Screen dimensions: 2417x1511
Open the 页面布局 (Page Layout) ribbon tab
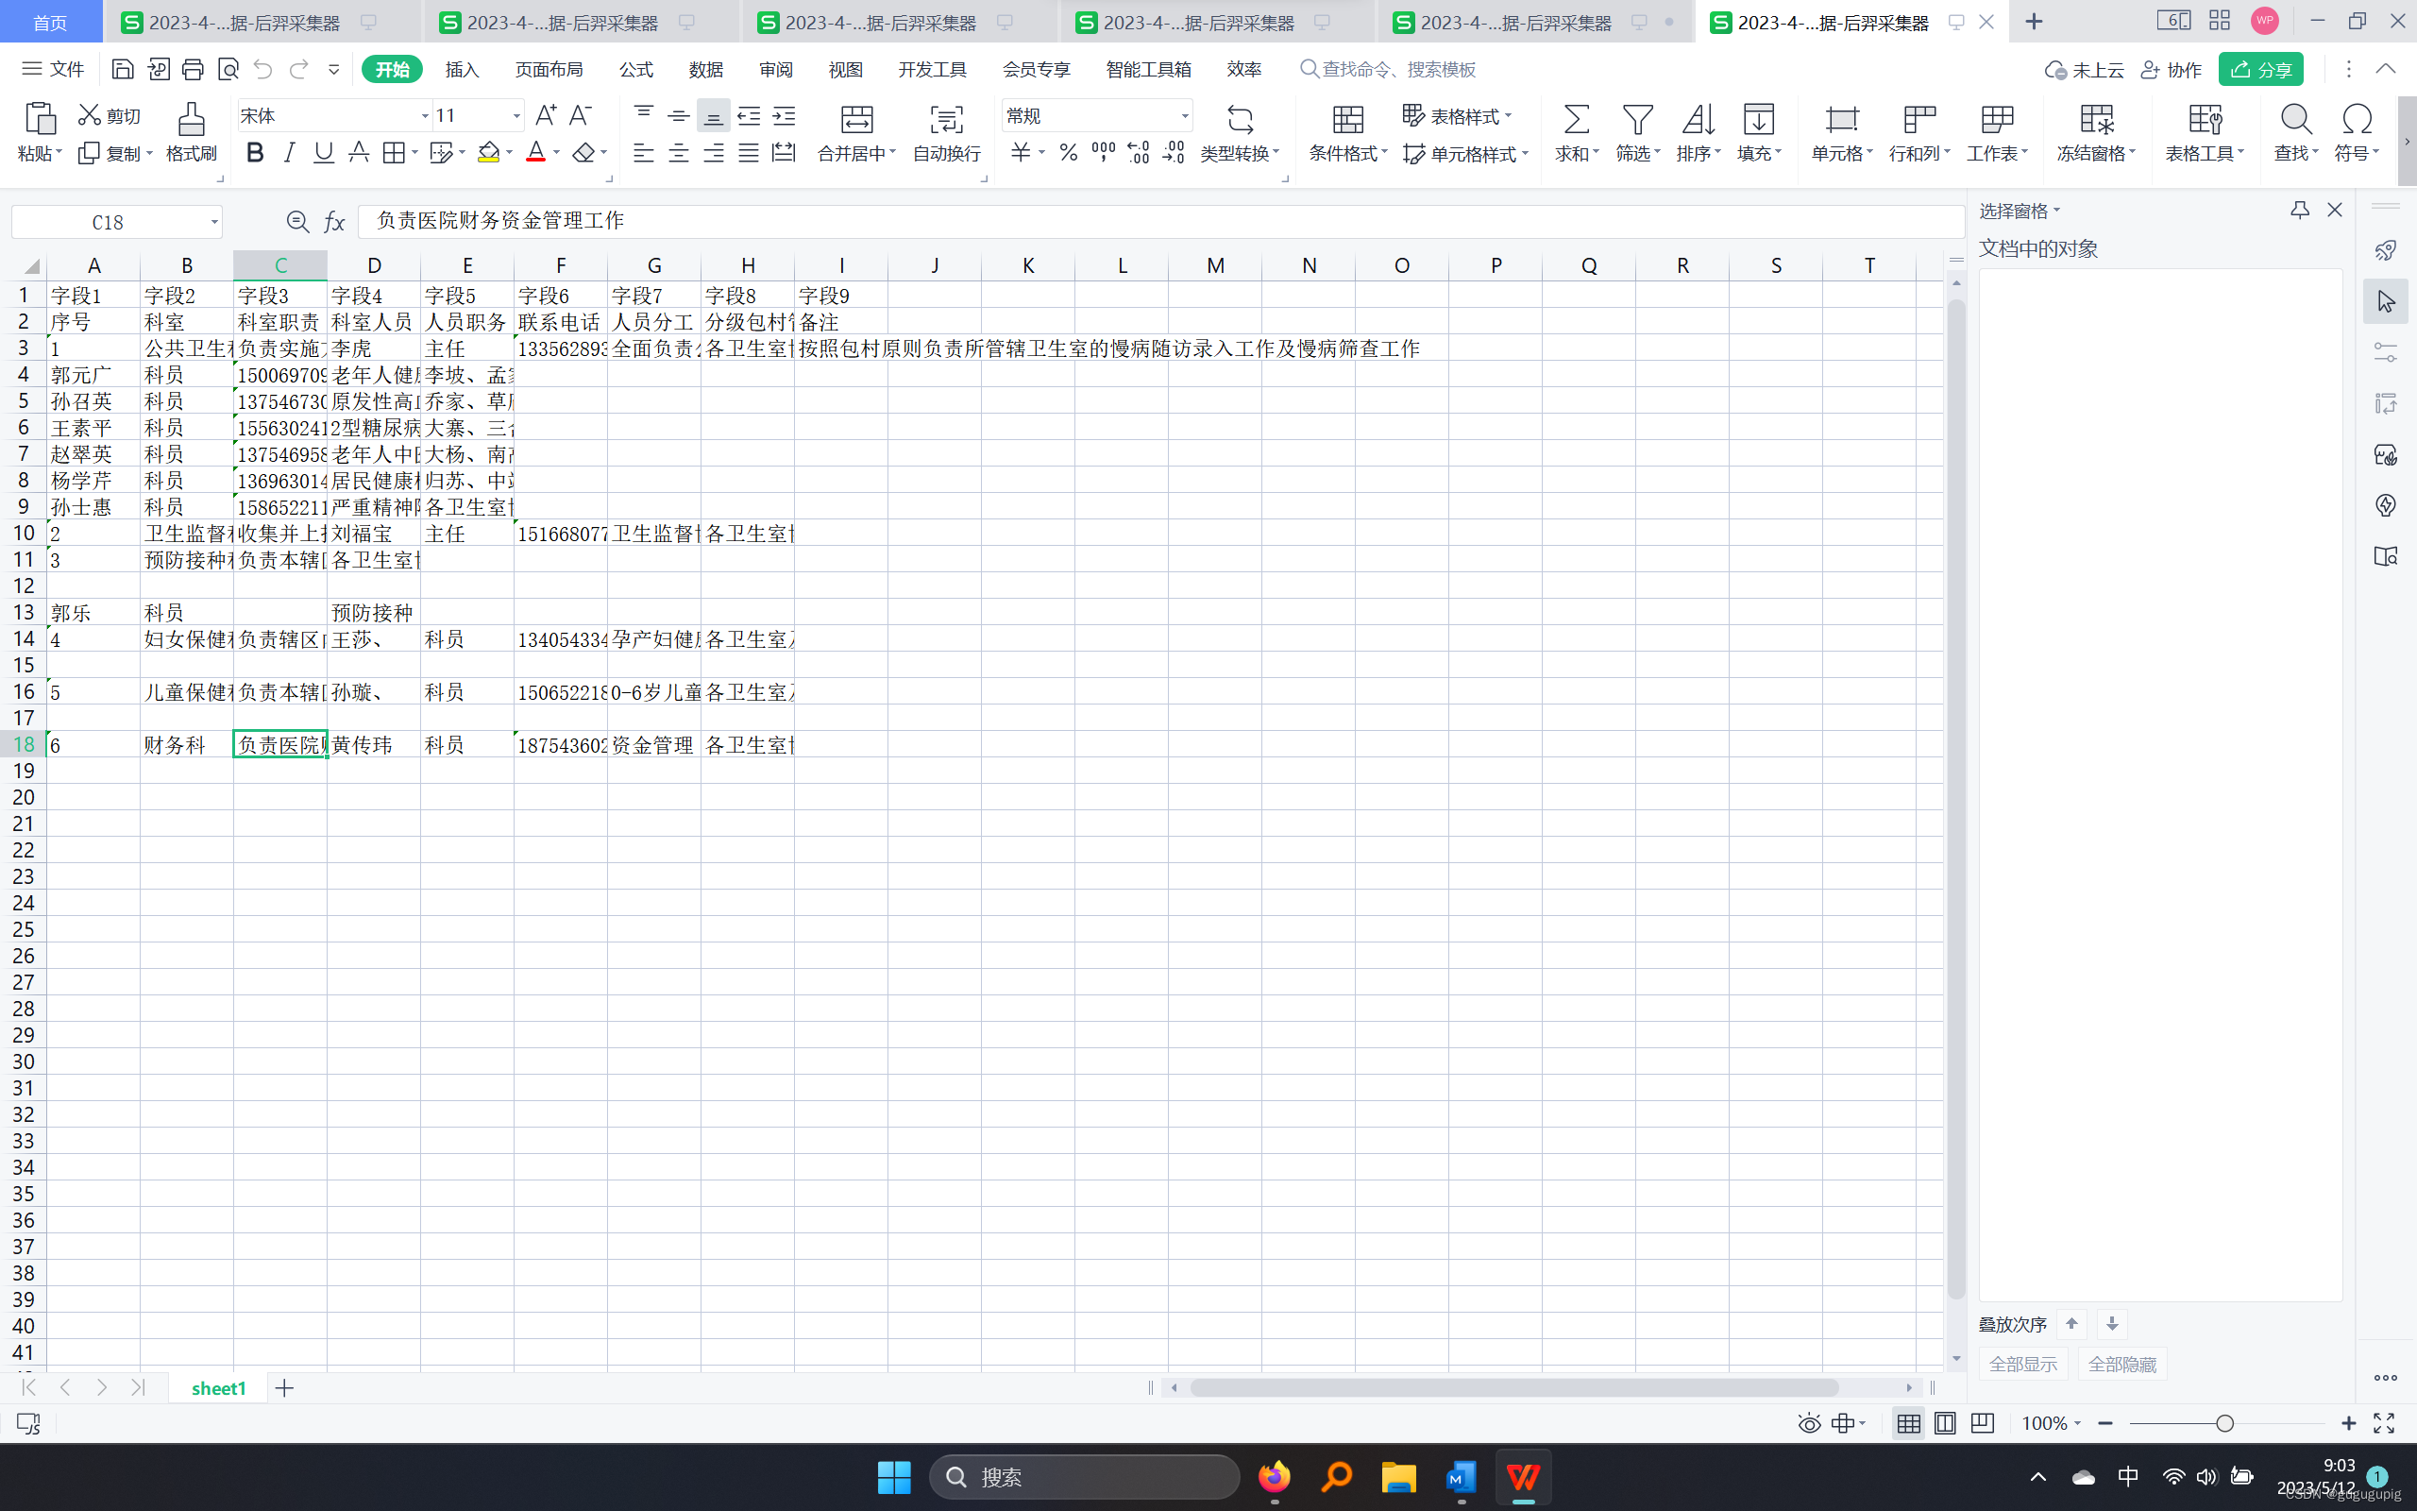[x=549, y=69]
